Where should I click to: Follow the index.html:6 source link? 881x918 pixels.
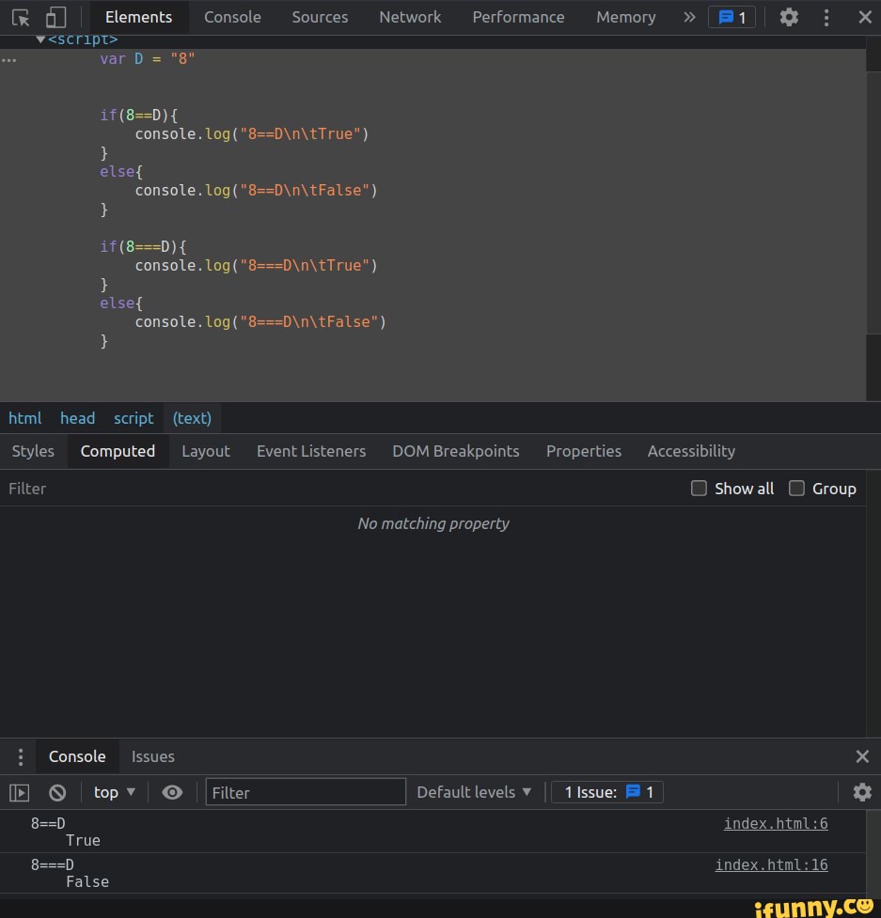775,824
